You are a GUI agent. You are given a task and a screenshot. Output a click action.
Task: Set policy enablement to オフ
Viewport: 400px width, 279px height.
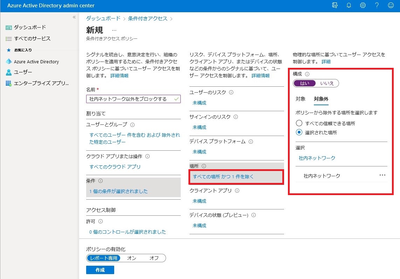coord(154,258)
